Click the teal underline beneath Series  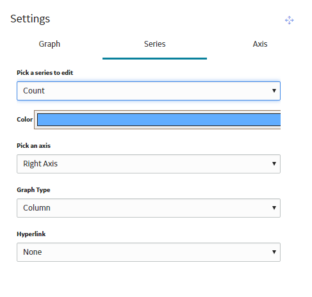click(154, 58)
